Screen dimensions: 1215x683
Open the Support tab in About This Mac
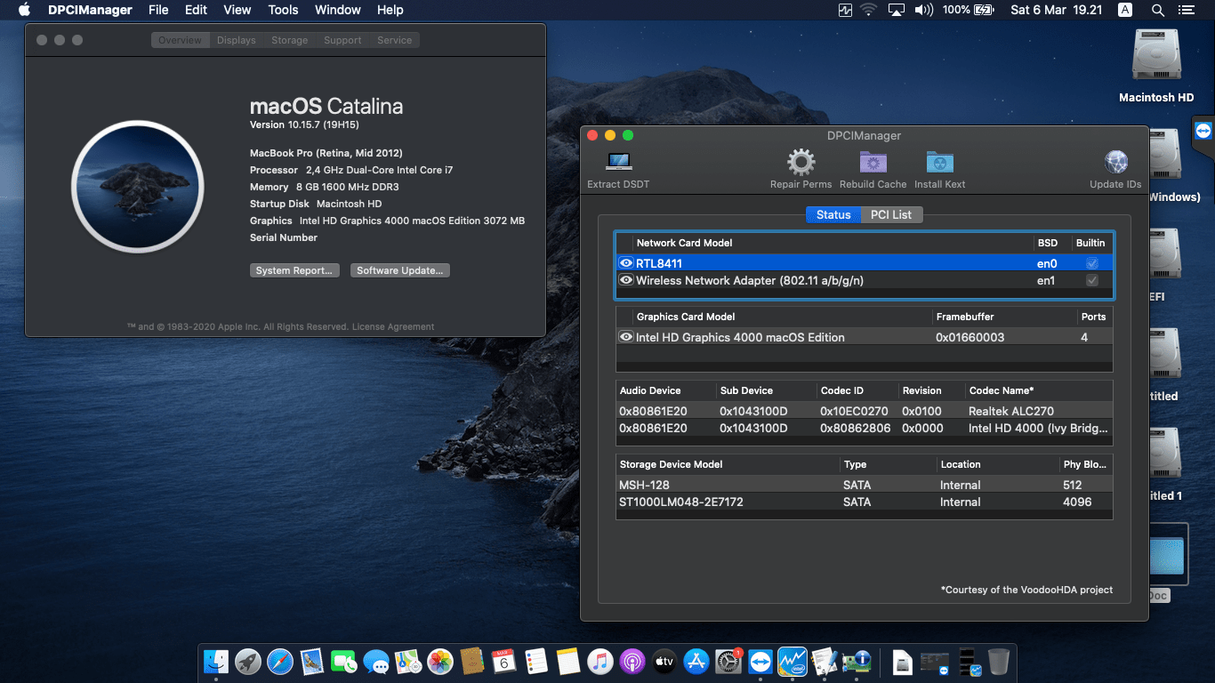tap(342, 40)
